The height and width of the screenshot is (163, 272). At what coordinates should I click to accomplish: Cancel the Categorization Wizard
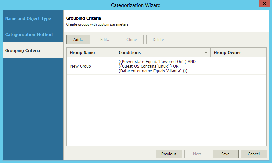tap(254, 154)
